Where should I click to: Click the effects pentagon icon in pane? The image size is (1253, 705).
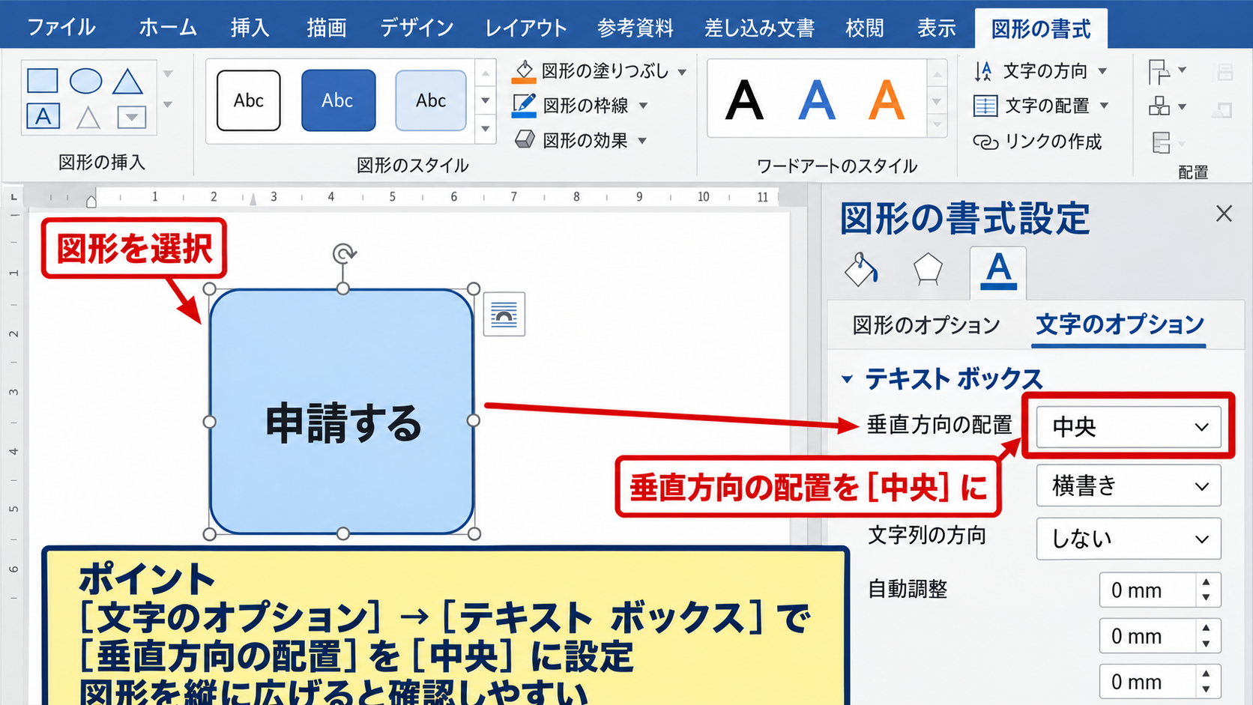(928, 270)
